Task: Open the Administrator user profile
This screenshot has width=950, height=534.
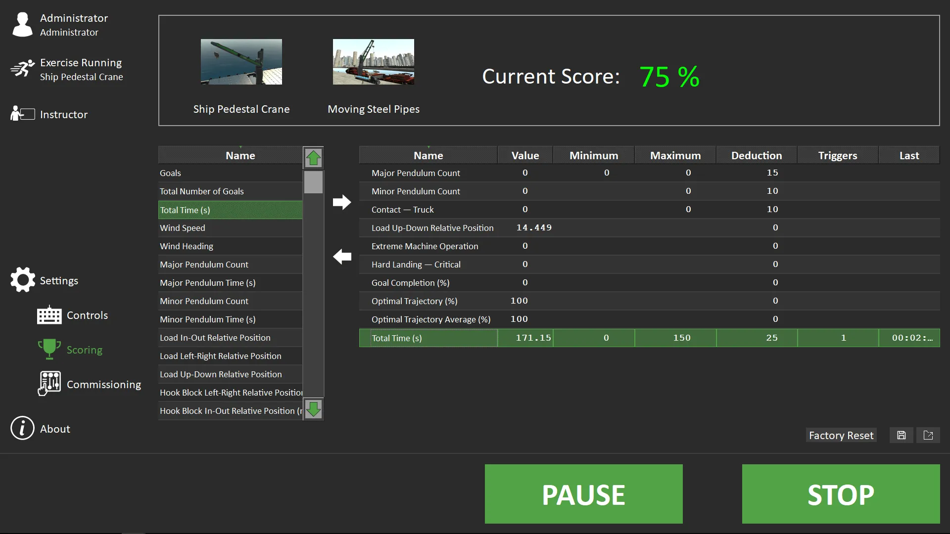Action: point(22,25)
